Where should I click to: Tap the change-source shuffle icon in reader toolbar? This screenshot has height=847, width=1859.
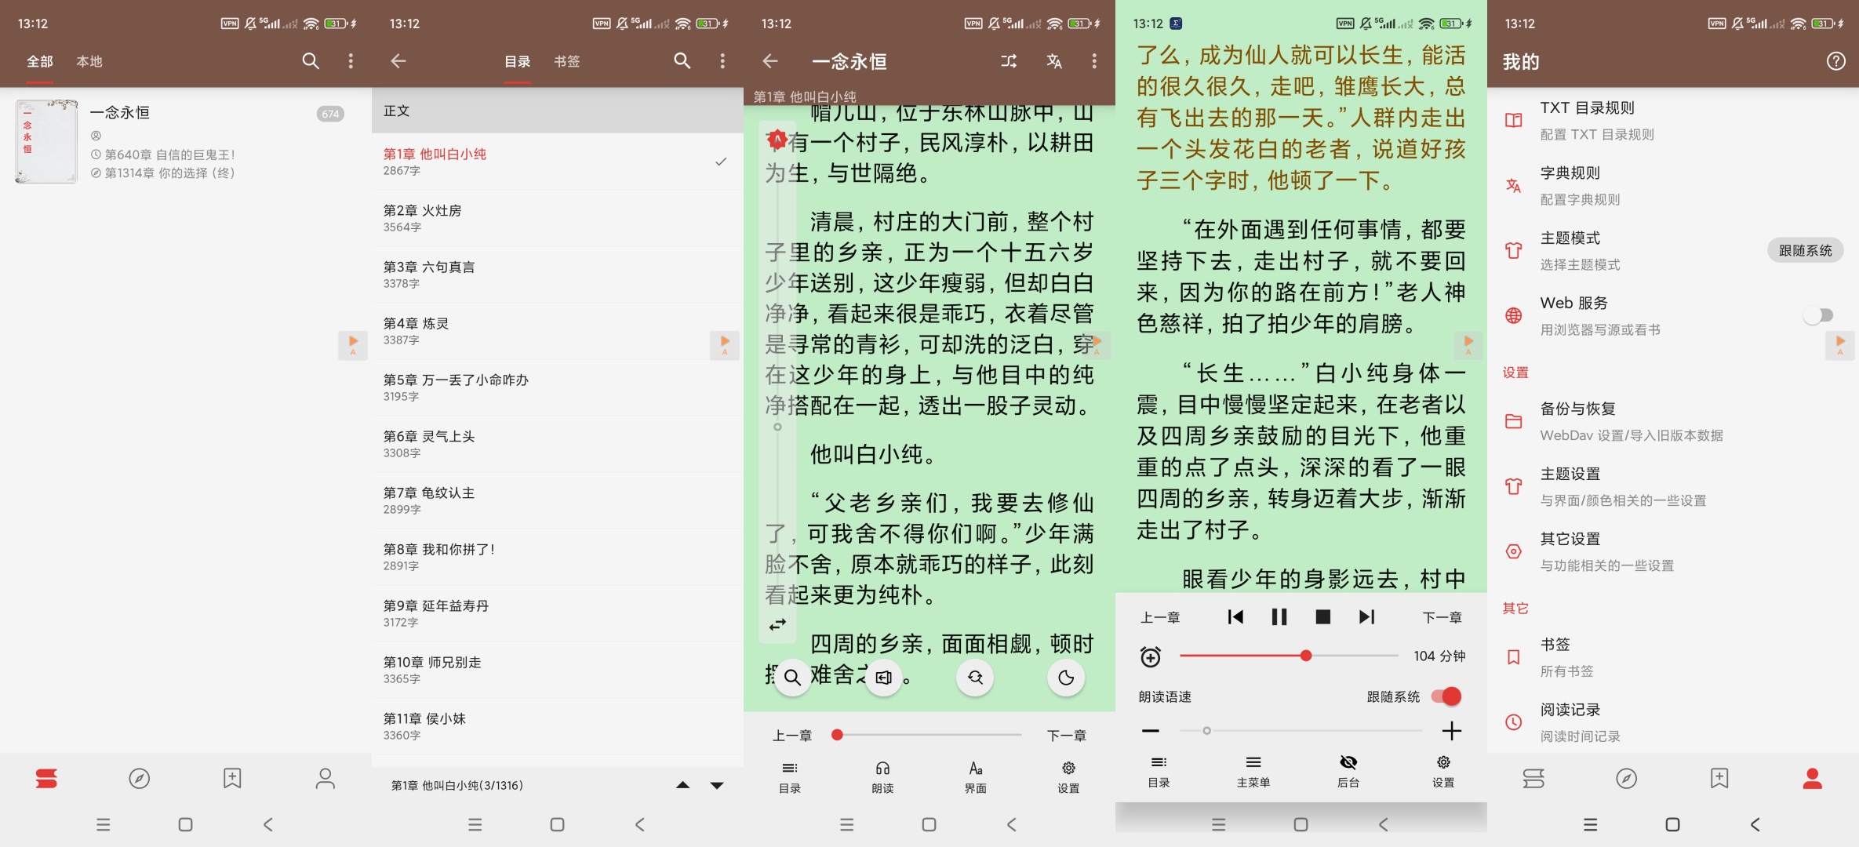[1008, 61]
